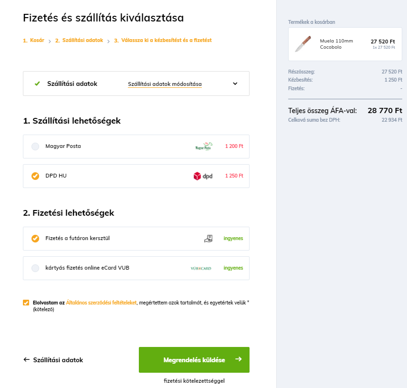This screenshot has height=388, width=407.
Task: Open the Általános szerződési feltételeket link
Action: [101, 303]
